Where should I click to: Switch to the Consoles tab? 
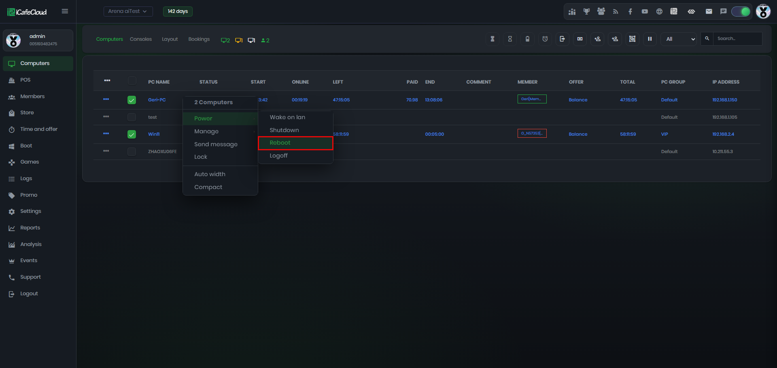[141, 39]
